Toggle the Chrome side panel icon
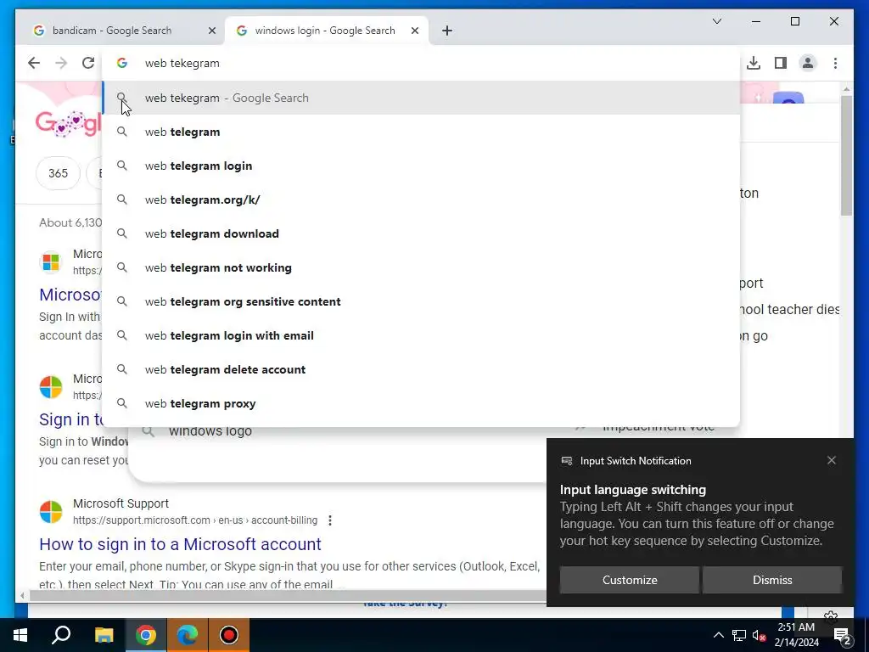 [x=781, y=63]
